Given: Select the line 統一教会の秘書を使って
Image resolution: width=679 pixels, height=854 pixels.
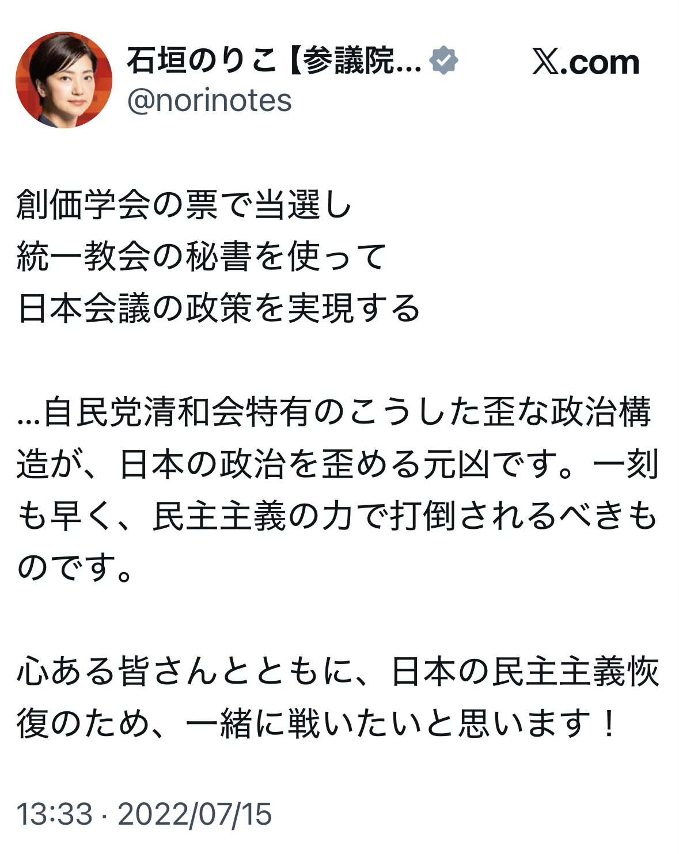Looking at the screenshot, I should click(x=202, y=257).
